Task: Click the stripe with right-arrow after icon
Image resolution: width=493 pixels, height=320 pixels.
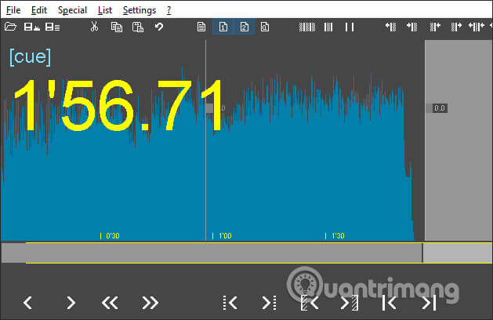Action: coord(456,27)
